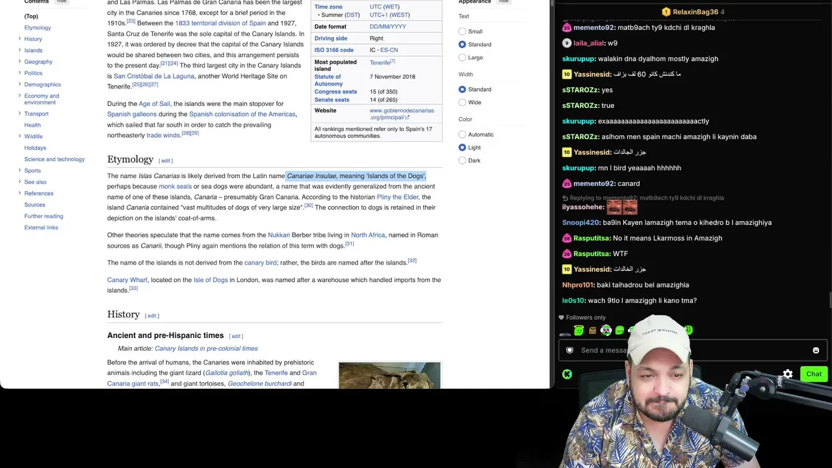Choose Light color mode

click(x=462, y=148)
